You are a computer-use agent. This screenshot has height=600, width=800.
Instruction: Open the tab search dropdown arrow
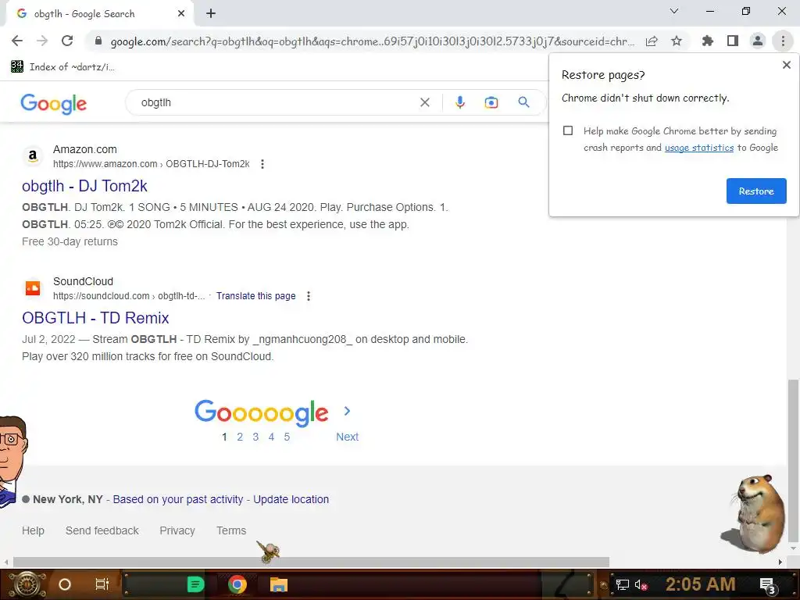(674, 11)
